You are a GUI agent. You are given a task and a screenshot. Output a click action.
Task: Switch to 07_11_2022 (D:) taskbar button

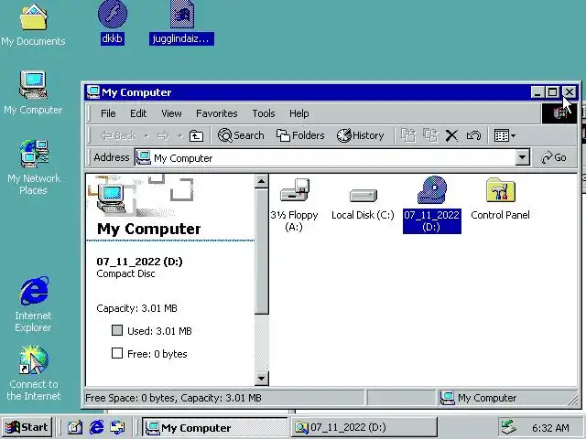tap(364, 427)
